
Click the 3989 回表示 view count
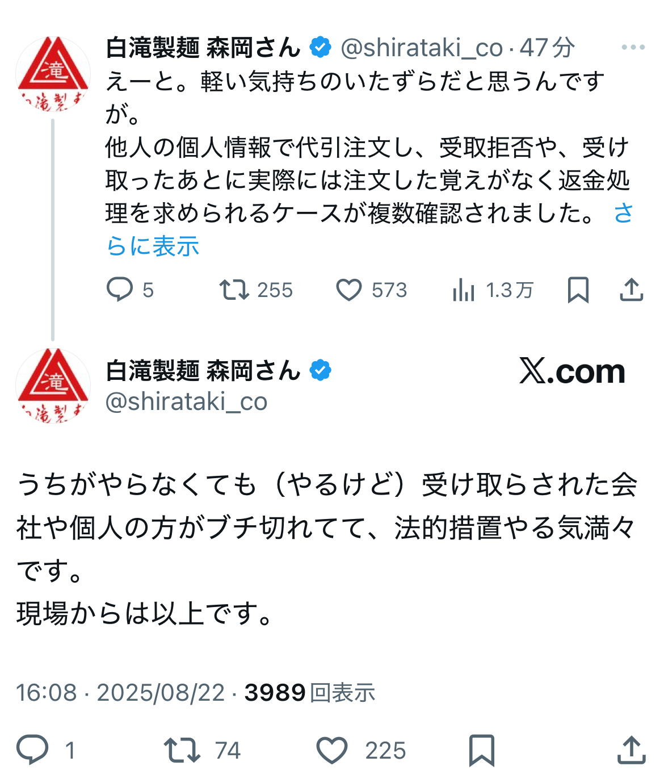pos(310,693)
